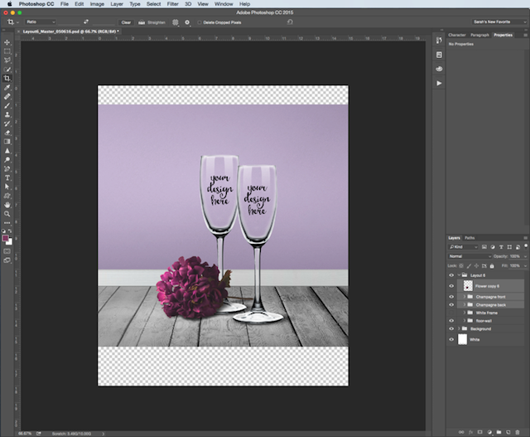Toggle Quick Mask mode
This screenshot has height=437, width=530.
7,251
